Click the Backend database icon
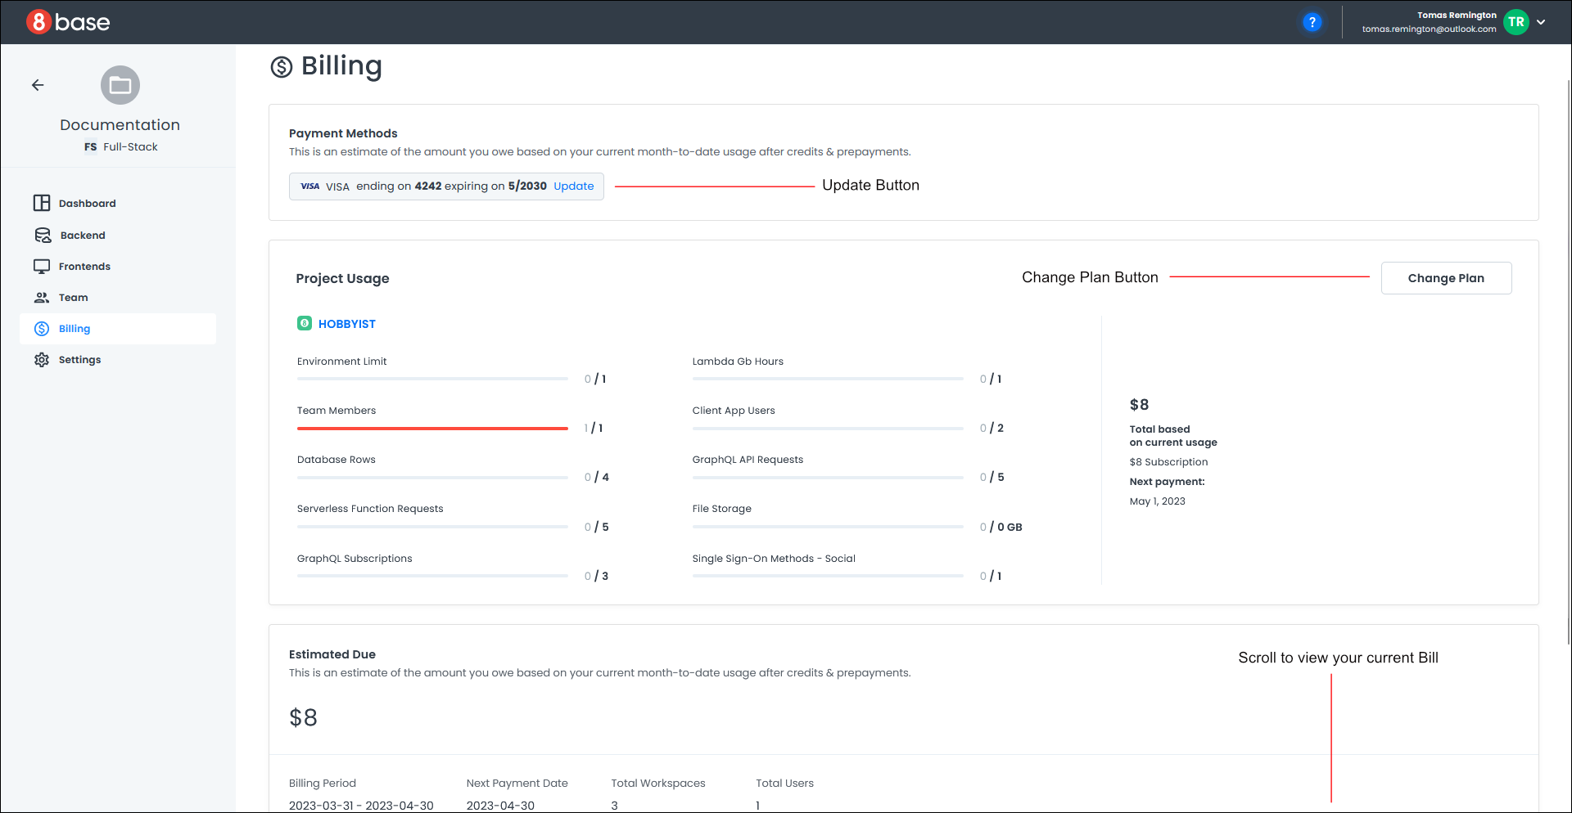Viewport: 1572px width, 813px height. tap(43, 236)
